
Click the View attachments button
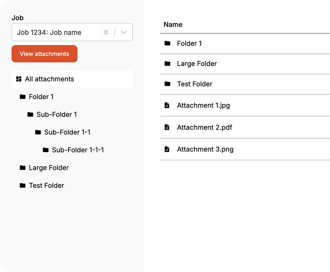(44, 54)
